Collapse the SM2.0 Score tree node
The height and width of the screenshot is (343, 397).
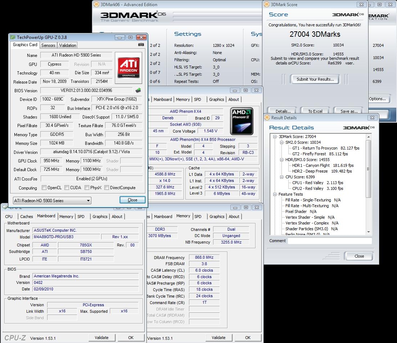(x=281, y=142)
